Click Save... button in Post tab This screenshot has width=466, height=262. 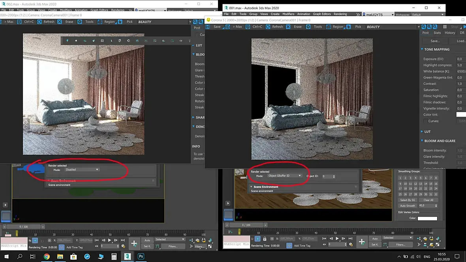[x=435, y=41]
